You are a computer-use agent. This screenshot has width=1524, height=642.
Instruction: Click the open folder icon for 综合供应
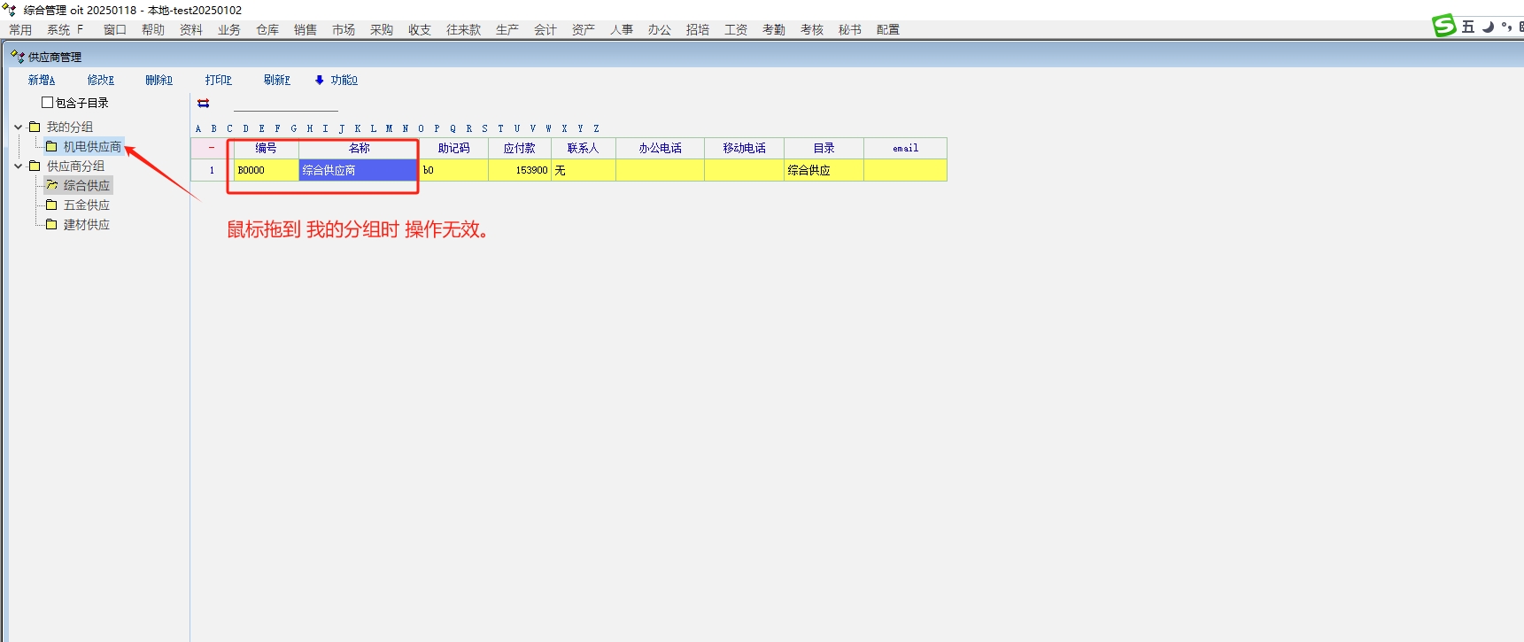tap(51, 186)
